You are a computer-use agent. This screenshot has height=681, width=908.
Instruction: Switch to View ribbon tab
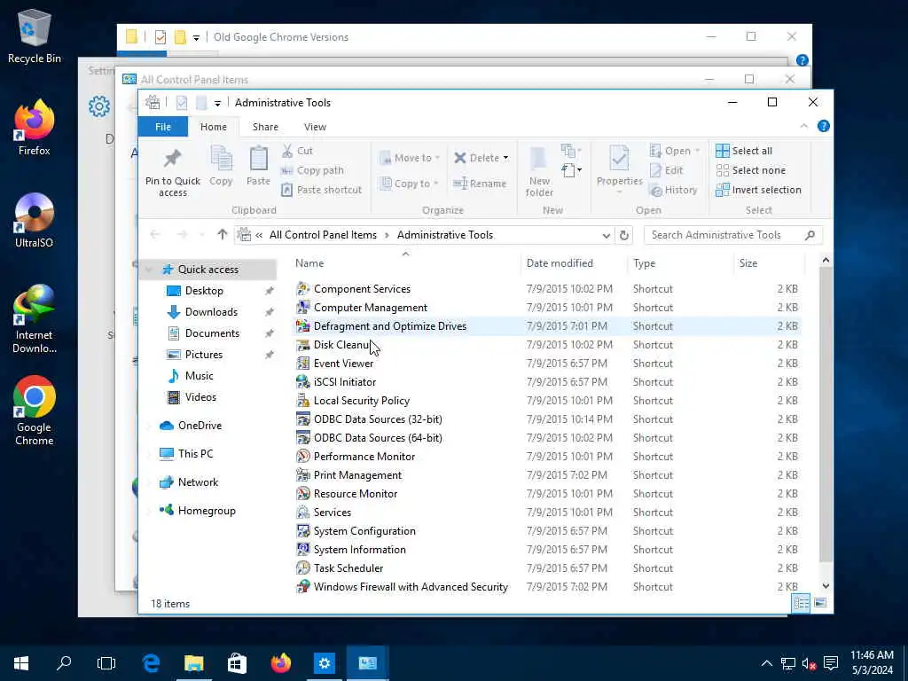[315, 127]
